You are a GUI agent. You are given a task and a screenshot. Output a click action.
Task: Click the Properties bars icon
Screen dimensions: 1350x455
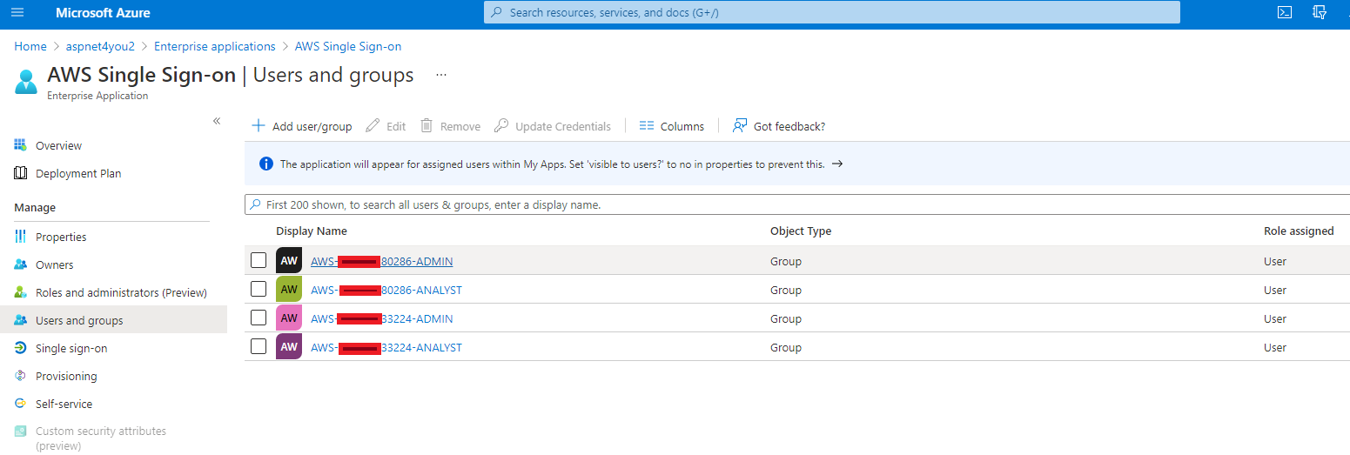point(21,237)
